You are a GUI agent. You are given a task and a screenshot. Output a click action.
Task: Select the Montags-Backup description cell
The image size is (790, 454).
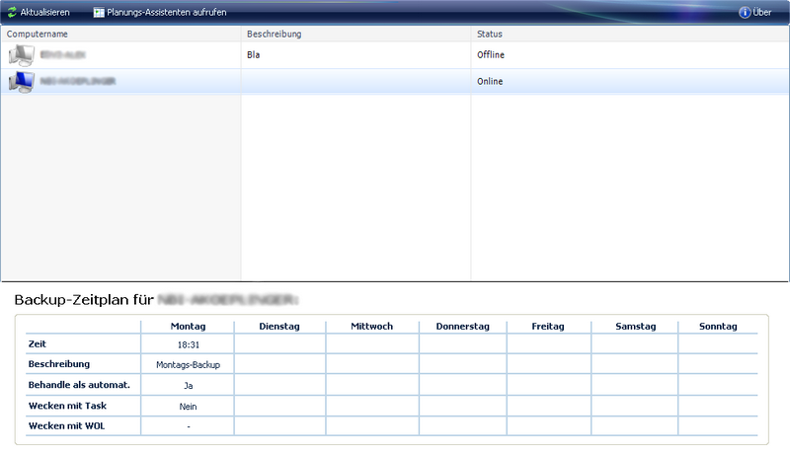click(x=188, y=364)
